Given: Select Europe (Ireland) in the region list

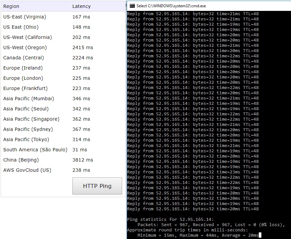Looking at the screenshot, I should click(x=23, y=68).
